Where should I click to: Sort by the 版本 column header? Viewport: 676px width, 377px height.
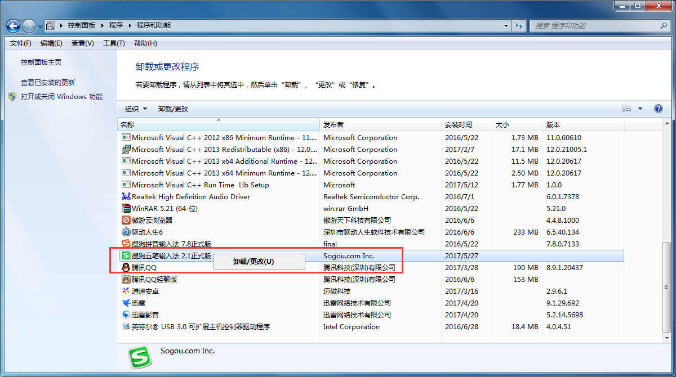[583, 124]
